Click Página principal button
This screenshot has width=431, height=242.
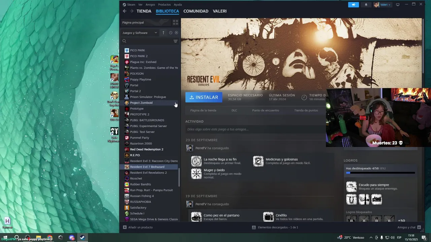[146, 23]
